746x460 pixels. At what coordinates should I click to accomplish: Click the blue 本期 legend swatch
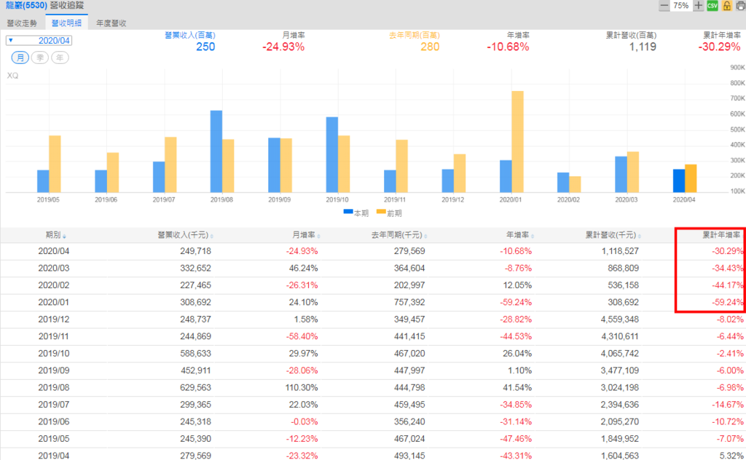coord(348,212)
